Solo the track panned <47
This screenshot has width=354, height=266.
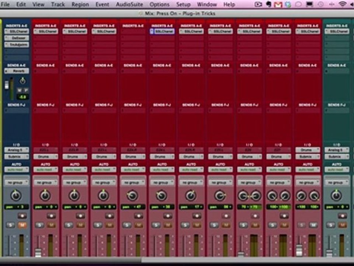point(127,225)
